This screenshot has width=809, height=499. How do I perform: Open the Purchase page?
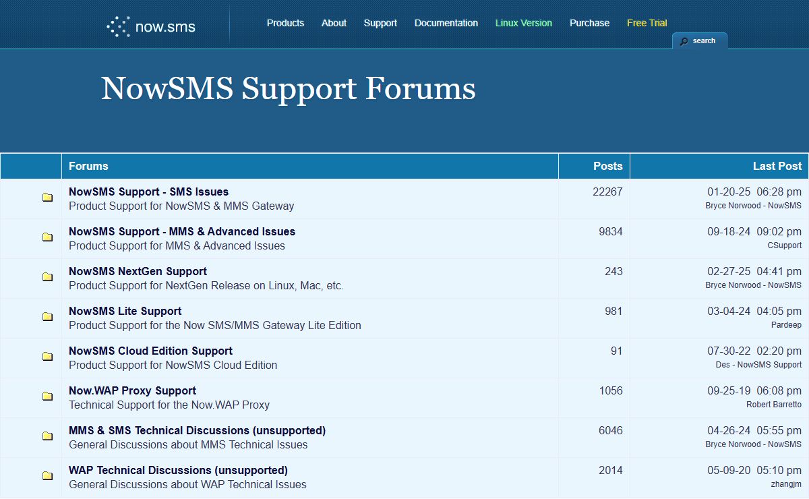coord(589,23)
